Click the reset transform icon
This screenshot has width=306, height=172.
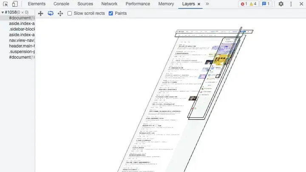[60, 14]
